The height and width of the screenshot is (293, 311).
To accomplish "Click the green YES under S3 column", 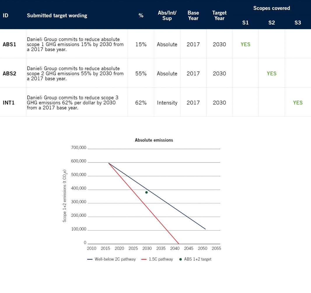I will [x=298, y=102].
